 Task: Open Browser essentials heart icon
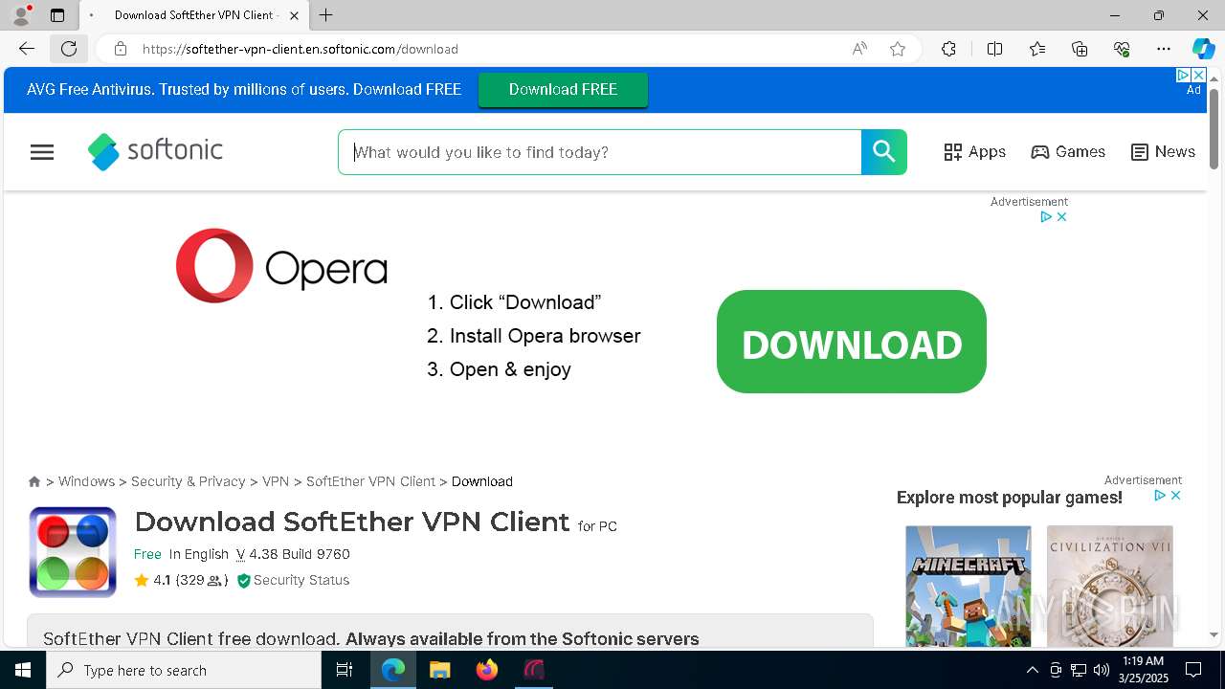tap(1122, 49)
